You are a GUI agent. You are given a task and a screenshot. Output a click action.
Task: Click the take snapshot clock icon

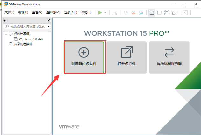point(126,12)
